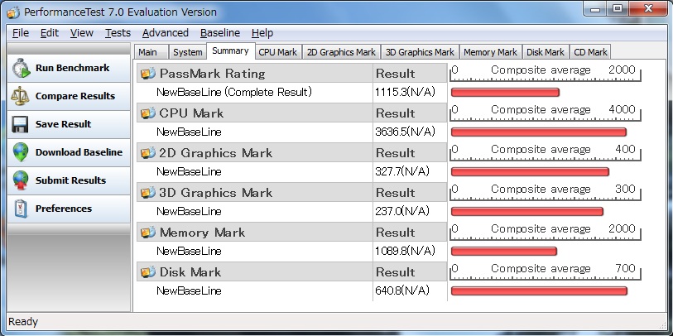673x336 pixels.
Task: Click the 3D Graphics Mark red result bar
Action: [527, 212]
